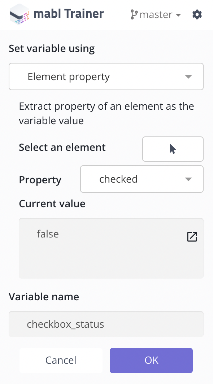Click the git branch icon beside master
This screenshot has height=384, width=213.
click(x=134, y=15)
